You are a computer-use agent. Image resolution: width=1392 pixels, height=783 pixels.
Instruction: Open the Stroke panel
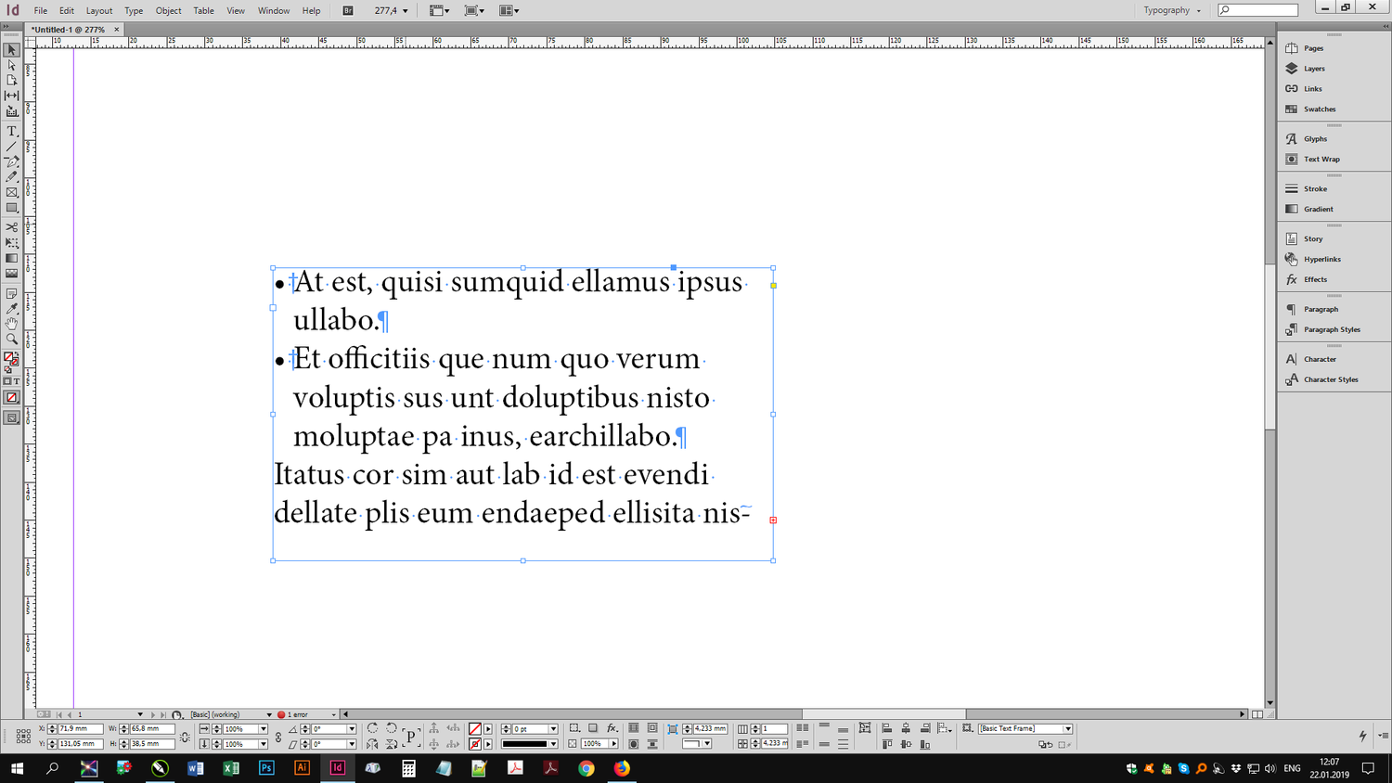click(1306, 189)
